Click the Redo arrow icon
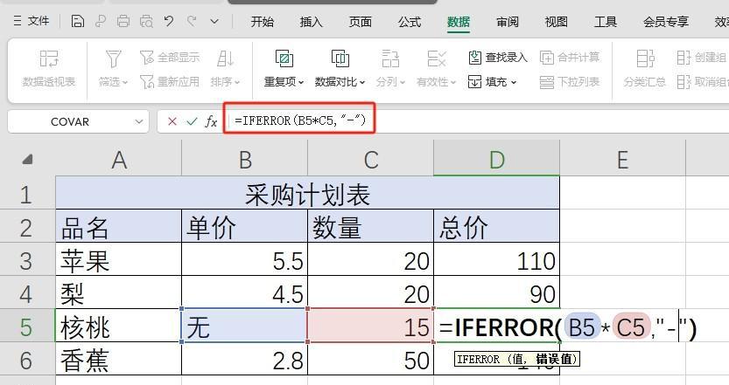 point(192,21)
